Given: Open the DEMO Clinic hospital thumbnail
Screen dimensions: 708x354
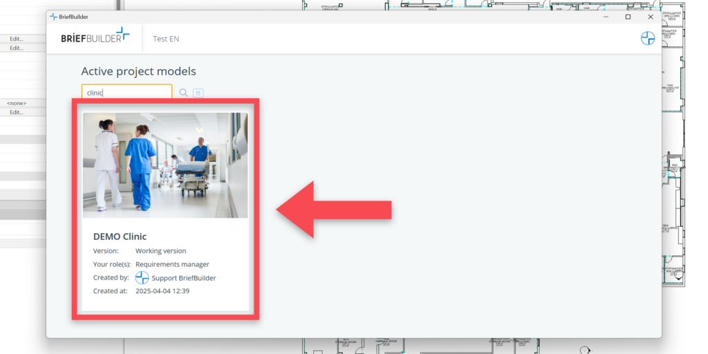Looking at the screenshot, I should point(165,165).
